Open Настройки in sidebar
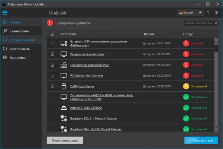Viewport: 223px width, 149px height. (21, 58)
